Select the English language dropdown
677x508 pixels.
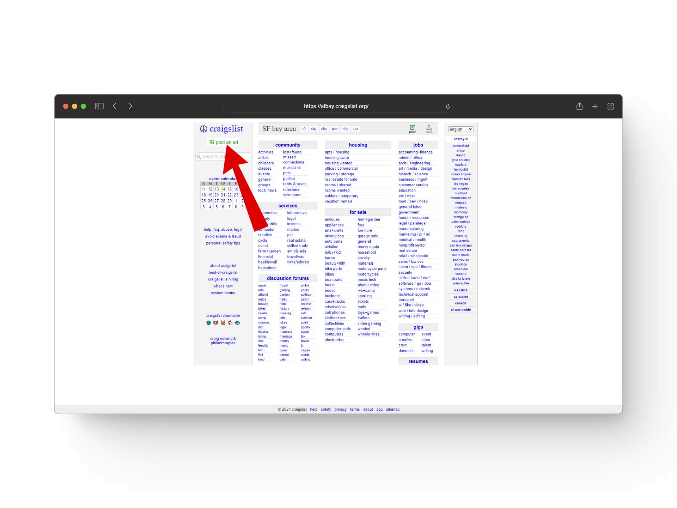point(461,129)
